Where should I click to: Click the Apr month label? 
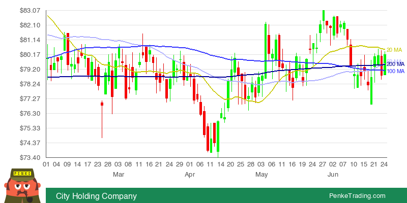point(190,175)
